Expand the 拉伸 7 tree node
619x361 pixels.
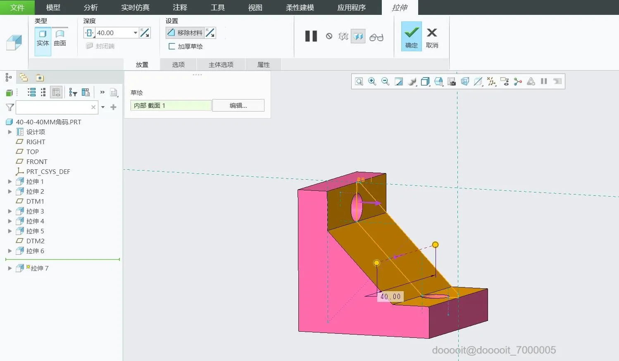pos(10,268)
